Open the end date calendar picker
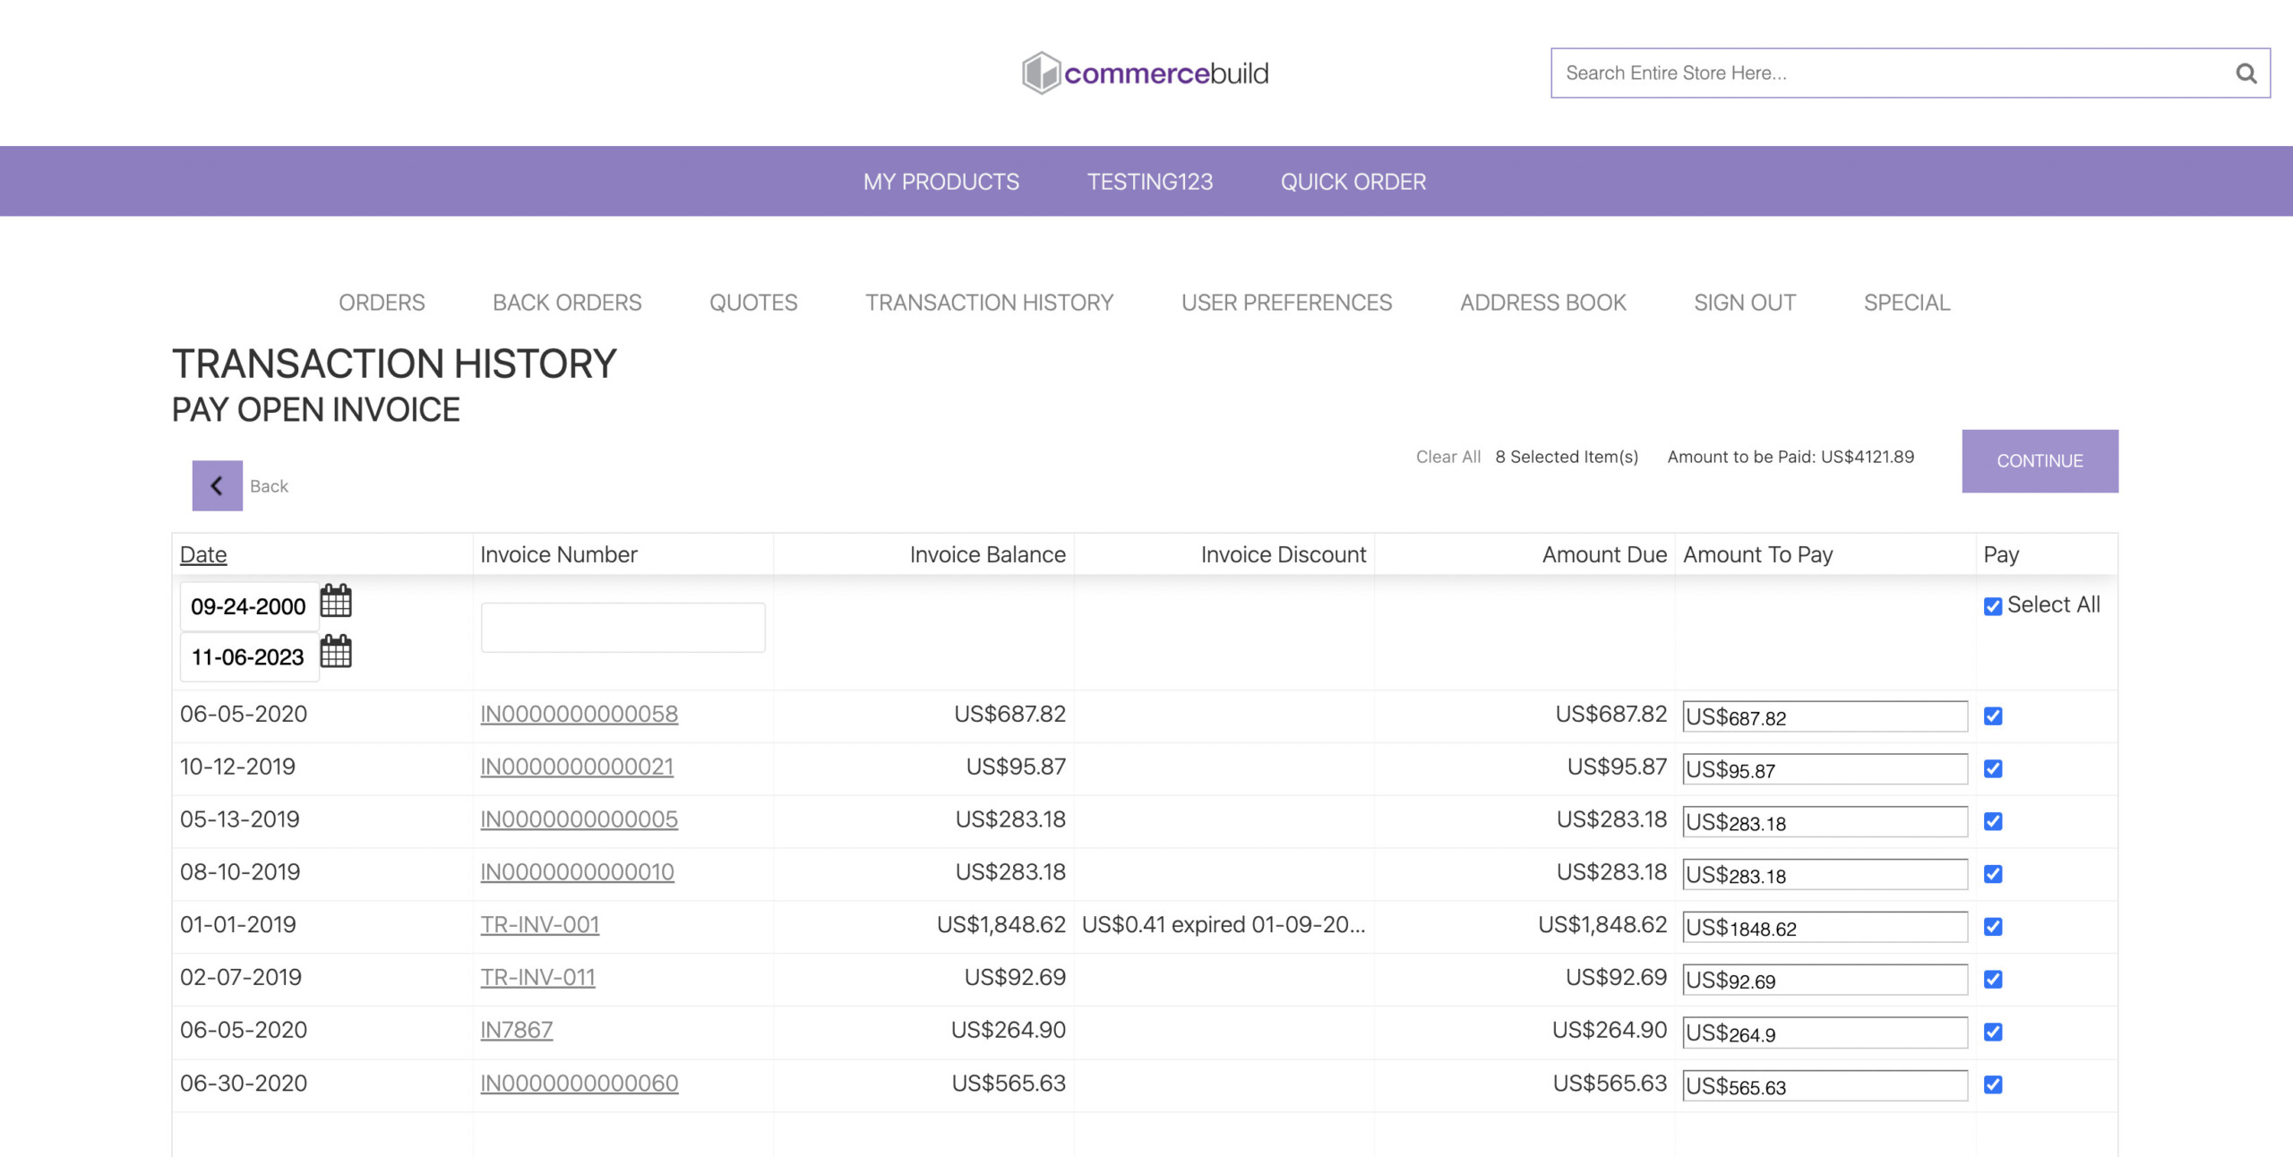Image resolution: width=2293 pixels, height=1157 pixels. (x=336, y=652)
